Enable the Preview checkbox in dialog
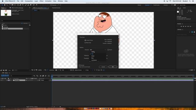196x110 pixels. (80, 65)
